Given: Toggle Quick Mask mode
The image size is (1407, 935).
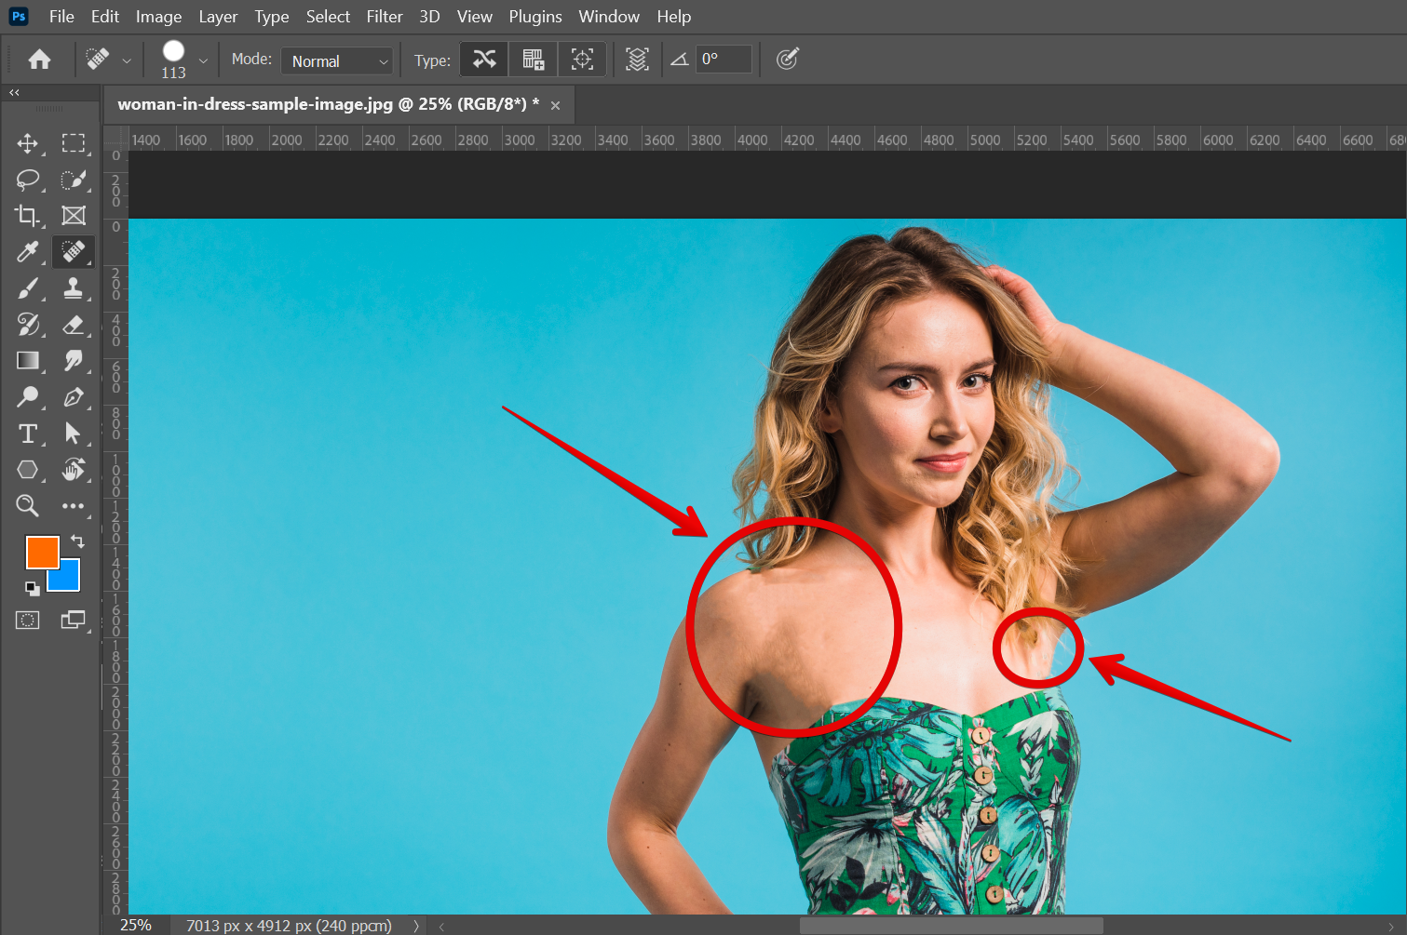Looking at the screenshot, I should (x=27, y=621).
